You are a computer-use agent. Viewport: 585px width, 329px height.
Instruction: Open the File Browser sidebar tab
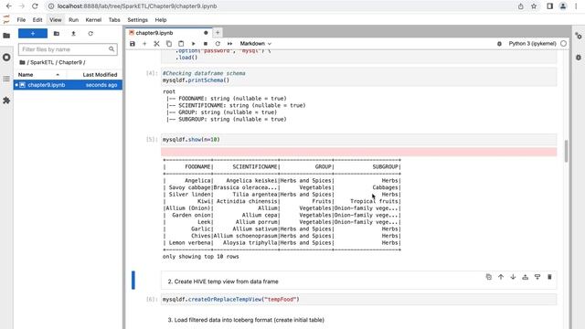pyautogui.click(x=6, y=36)
